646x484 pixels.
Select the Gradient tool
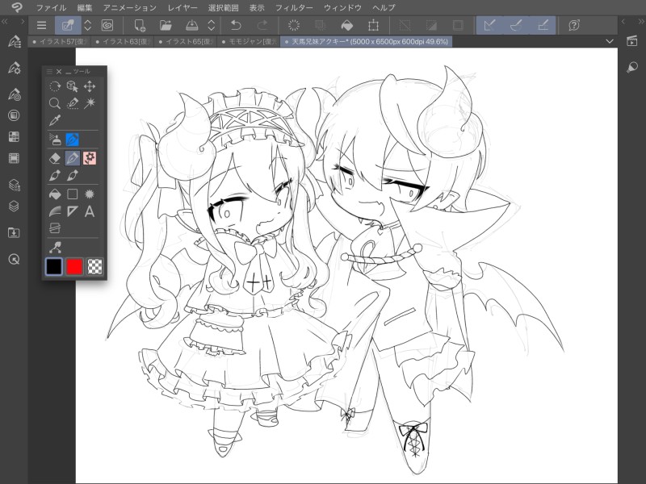point(55,211)
